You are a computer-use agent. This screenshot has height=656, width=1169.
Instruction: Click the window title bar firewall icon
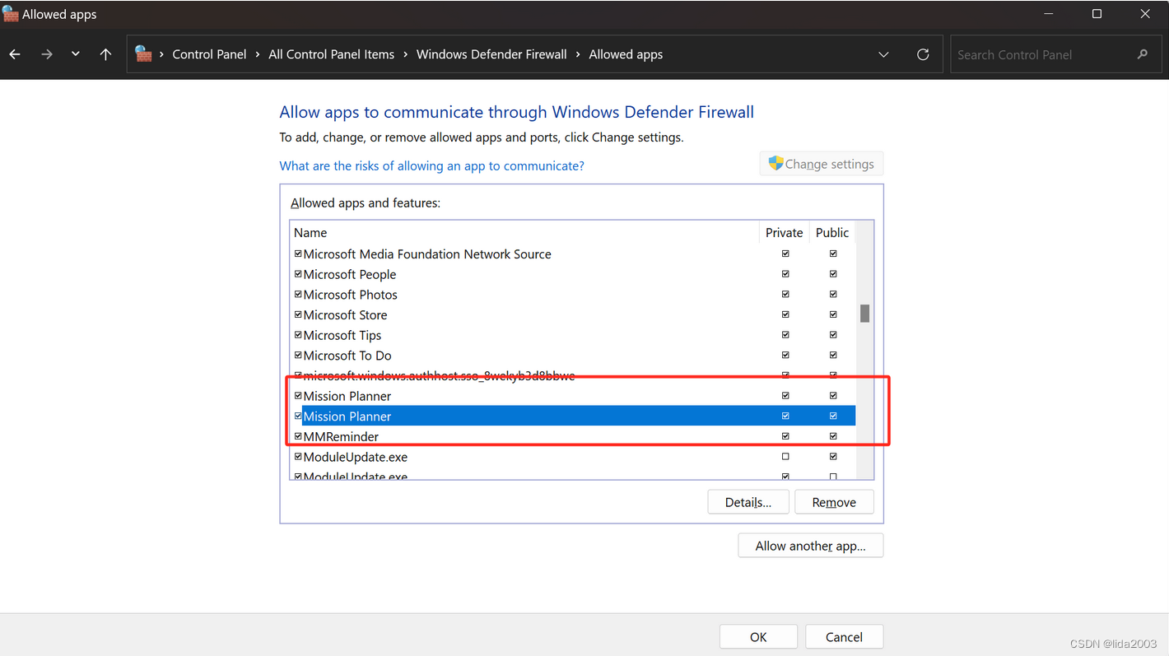tap(10, 14)
